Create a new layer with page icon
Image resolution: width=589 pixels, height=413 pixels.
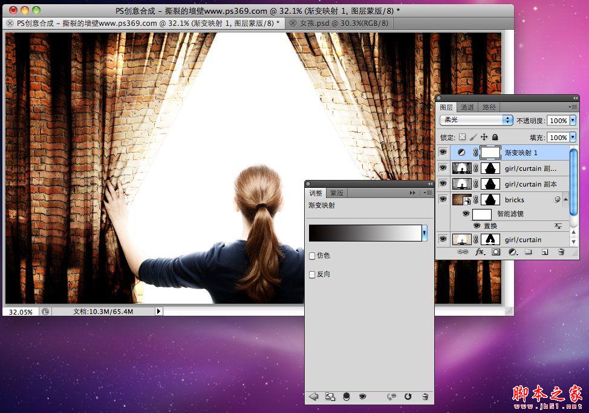coord(545,252)
